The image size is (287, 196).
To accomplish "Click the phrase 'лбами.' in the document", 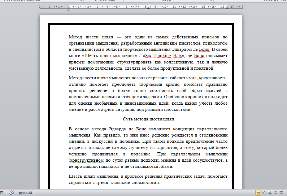I will coord(166,167).
